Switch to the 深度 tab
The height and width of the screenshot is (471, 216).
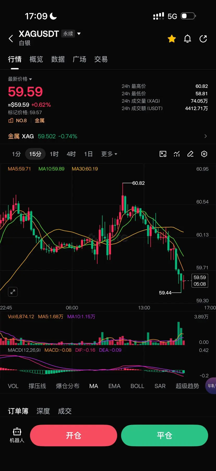[43, 411]
